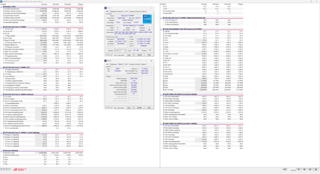Open the Bench tab in the lower CPU-Z Memory window
The width and height of the screenshot is (320, 174).
[x=138, y=64]
